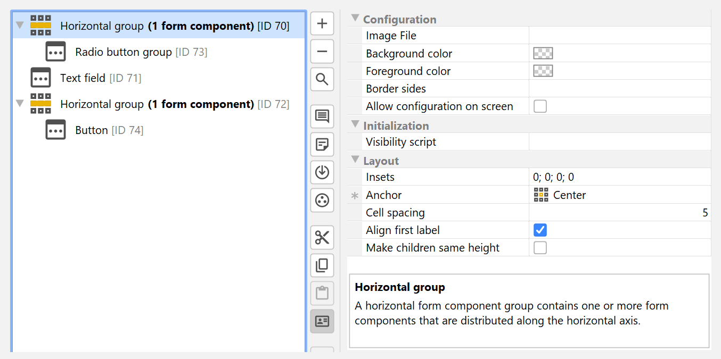
Task: Check Make children same height option
Action: coord(540,248)
